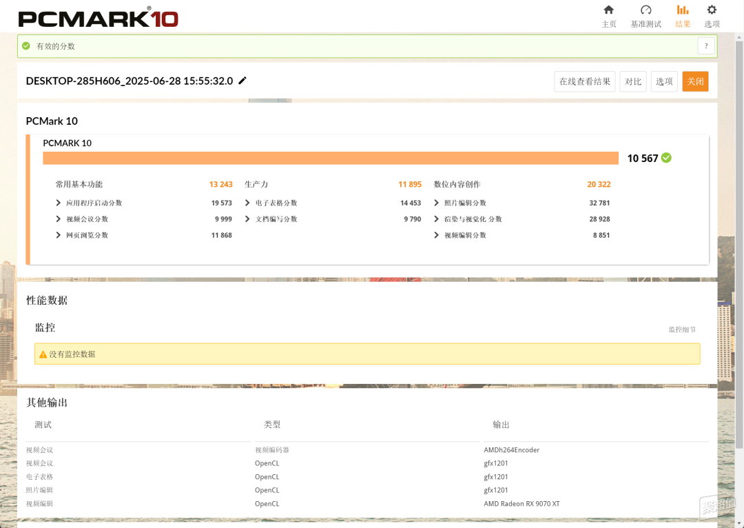Click the score value 28 928
The width and height of the screenshot is (744, 528).
tap(599, 219)
